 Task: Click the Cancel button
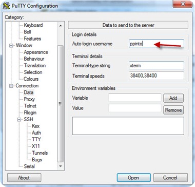[170, 178]
